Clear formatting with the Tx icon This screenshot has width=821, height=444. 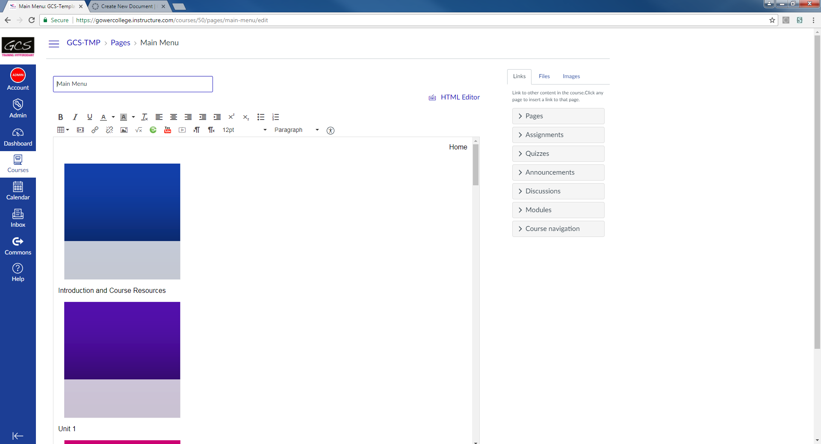coord(145,117)
